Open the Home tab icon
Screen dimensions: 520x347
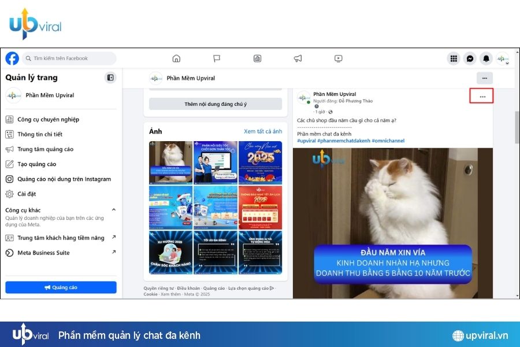point(176,58)
